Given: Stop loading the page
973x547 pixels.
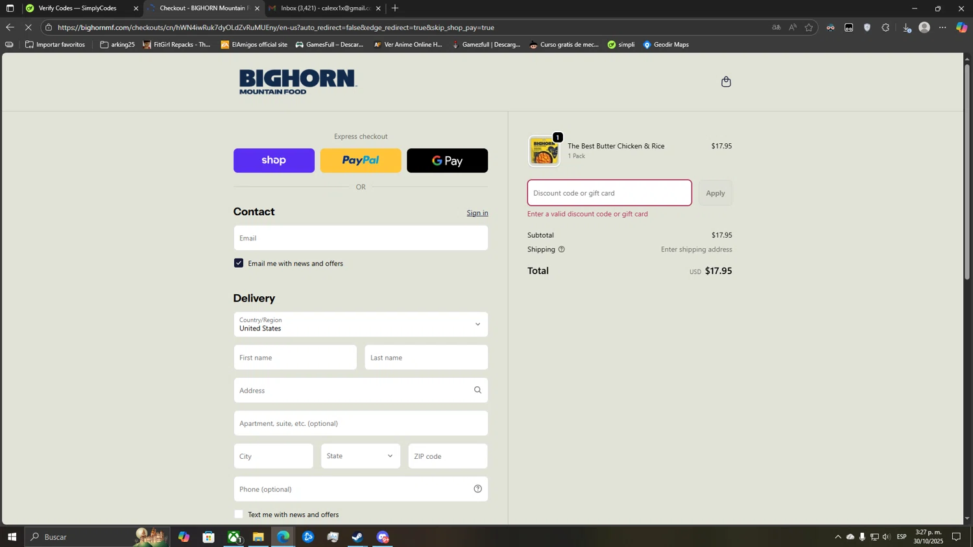Looking at the screenshot, I should coord(28,27).
